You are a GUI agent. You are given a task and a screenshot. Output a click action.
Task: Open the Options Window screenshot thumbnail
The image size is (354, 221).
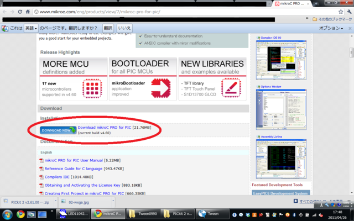point(281,109)
